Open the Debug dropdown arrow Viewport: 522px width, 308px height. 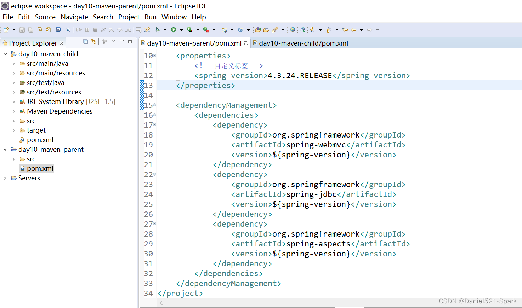click(165, 30)
